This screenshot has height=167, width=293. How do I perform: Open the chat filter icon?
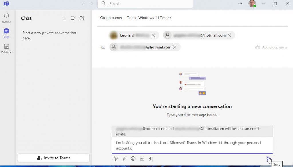point(64,18)
